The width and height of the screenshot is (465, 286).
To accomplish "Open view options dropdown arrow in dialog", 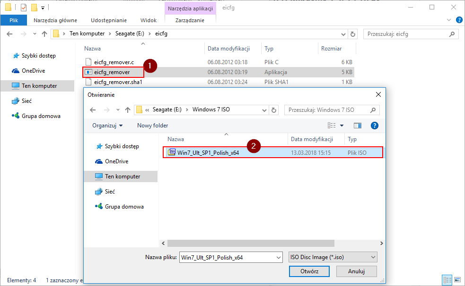I will tap(342, 126).
